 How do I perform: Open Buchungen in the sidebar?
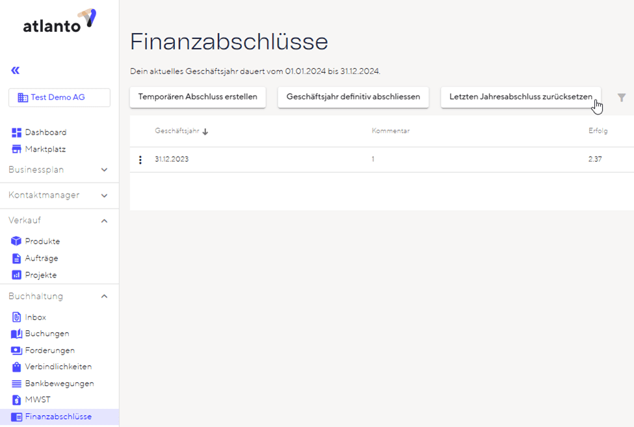pos(47,333)
